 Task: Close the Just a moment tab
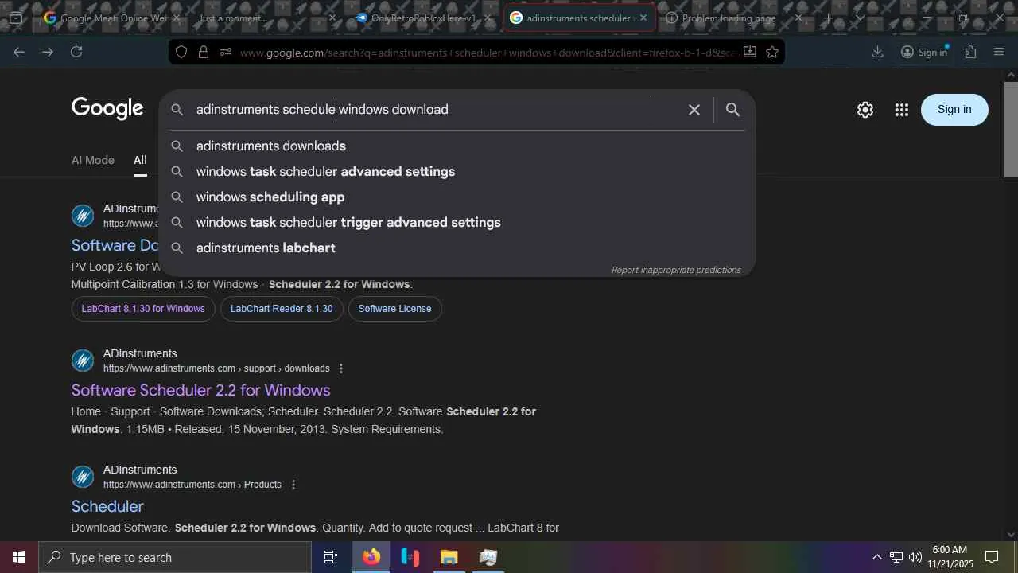[332, 18]
